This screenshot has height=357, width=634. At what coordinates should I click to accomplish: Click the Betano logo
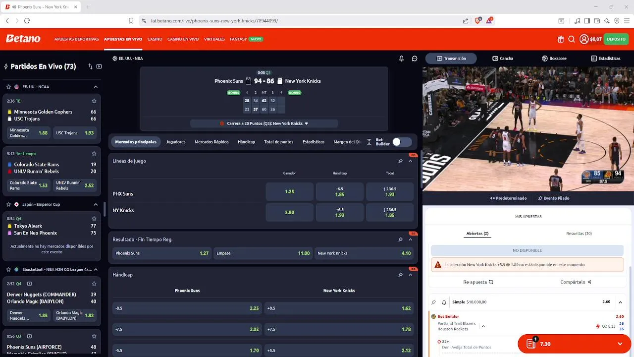tap(23, 39)
